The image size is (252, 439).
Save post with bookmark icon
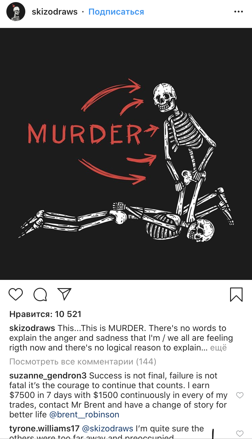pyautogui.click(x=236, y=294)
